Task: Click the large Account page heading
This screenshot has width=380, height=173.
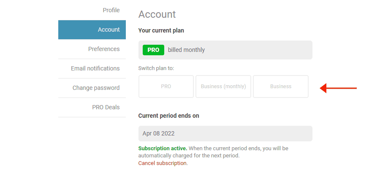Action: [157, 14]
